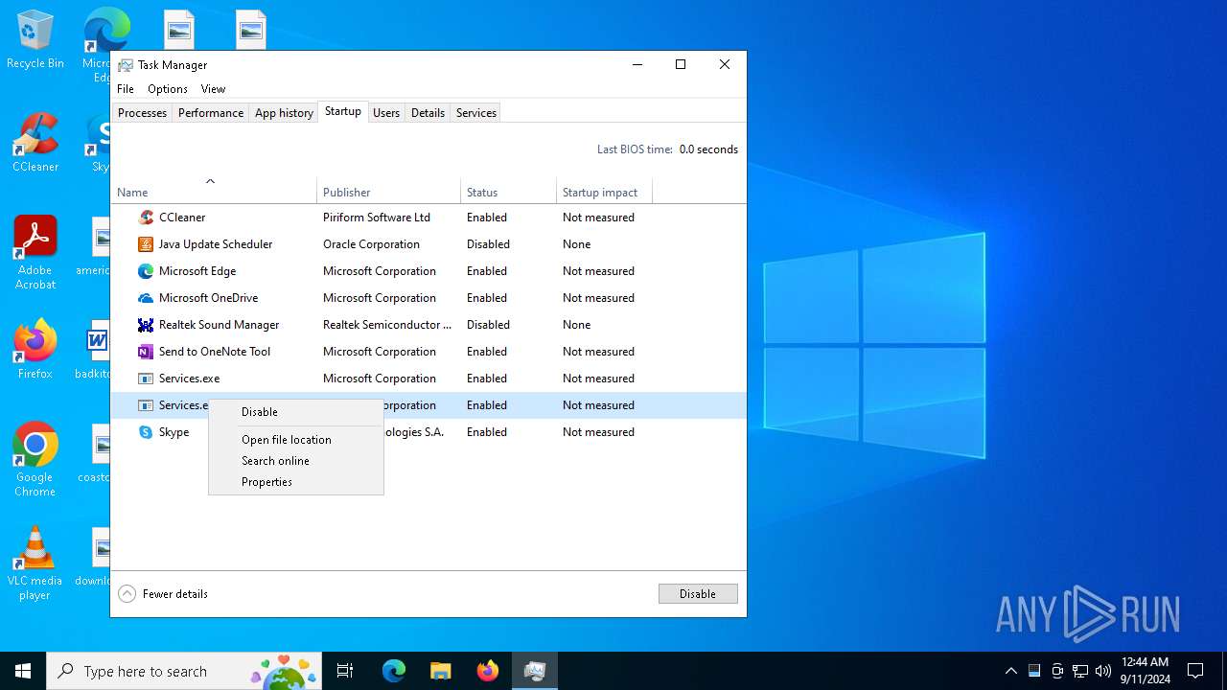The width and height of the screenshot is (1227, 690).
Task: Switch to the Services tab
Action: pos(476,113)
